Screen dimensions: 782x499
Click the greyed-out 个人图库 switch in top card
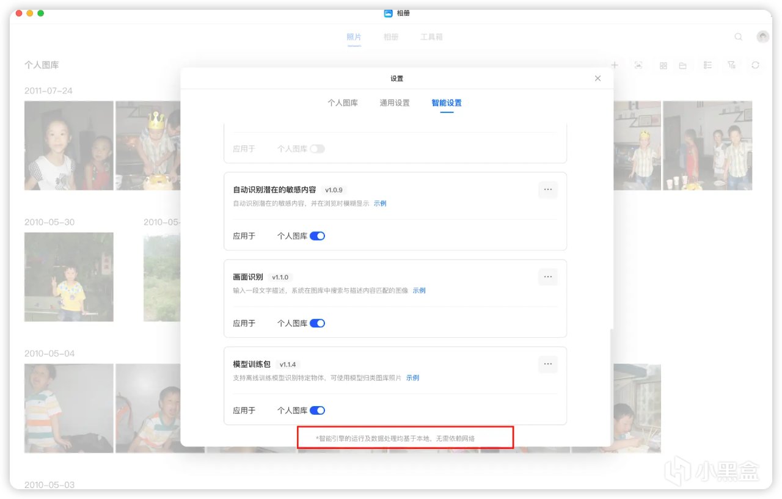[317, 148]
